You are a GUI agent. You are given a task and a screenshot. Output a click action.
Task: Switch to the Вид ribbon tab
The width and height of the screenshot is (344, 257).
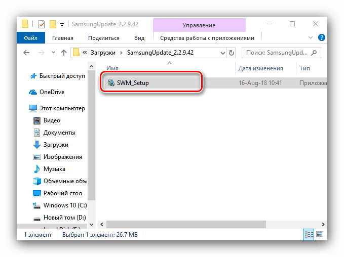tap(139, 38)
